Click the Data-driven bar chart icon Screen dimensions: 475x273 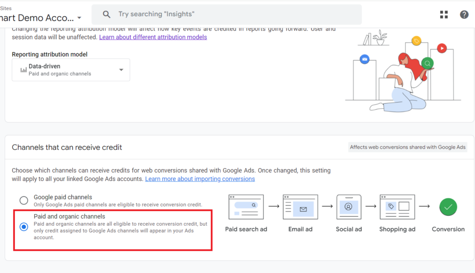pyautogui.click(x=23, y=70)
